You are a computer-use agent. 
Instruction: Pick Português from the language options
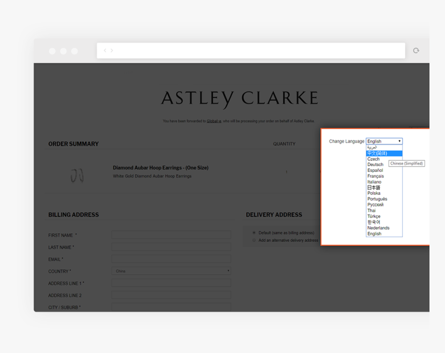coord(377,199)
